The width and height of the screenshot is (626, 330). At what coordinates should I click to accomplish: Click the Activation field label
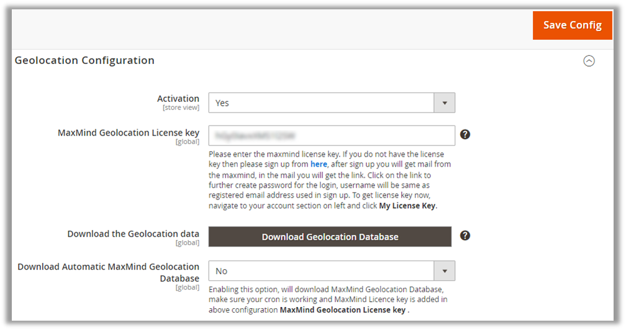pyautogui.click(x=178, y=99)
